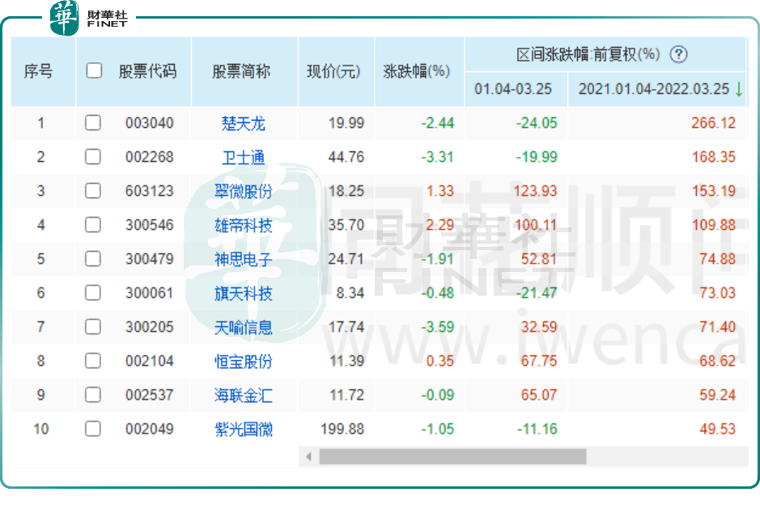Open the 恒宝股份 stock link
This screenshot has width=760, height=505.
(244, 362)
